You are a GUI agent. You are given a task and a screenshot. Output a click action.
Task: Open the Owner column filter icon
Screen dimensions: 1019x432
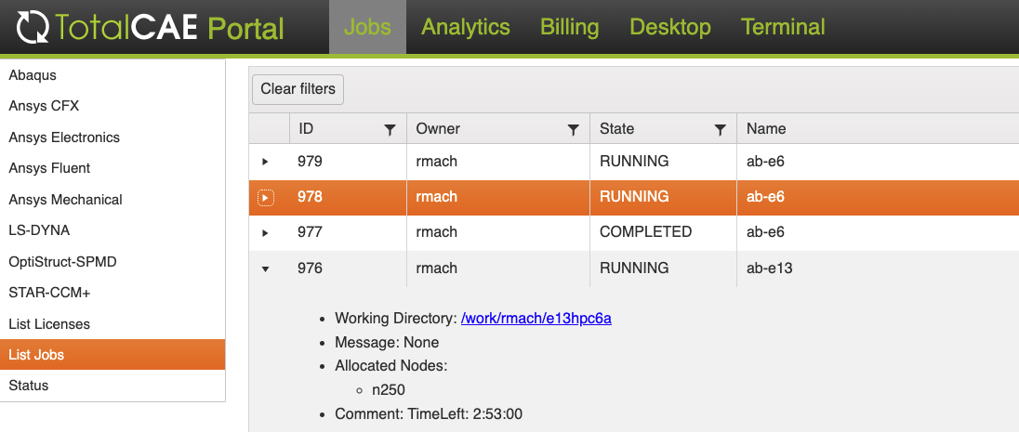(574, 130)
